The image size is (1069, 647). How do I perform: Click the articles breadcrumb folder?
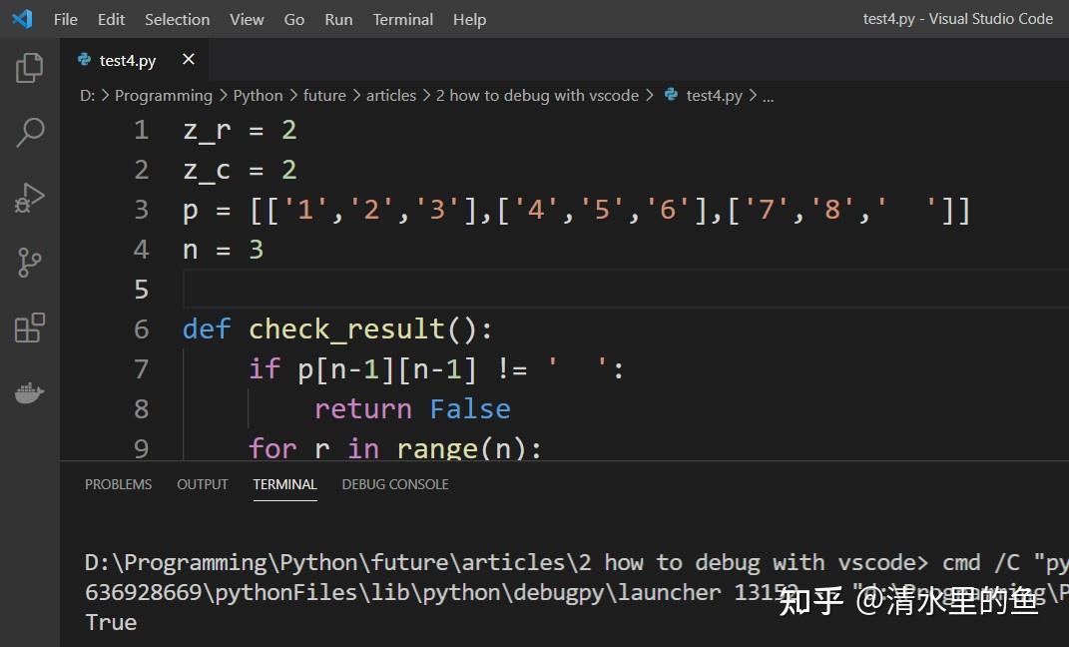pos(391,96)
